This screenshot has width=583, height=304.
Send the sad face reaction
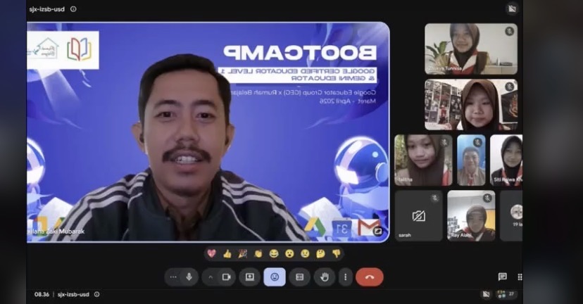click(x=305, y=254)
